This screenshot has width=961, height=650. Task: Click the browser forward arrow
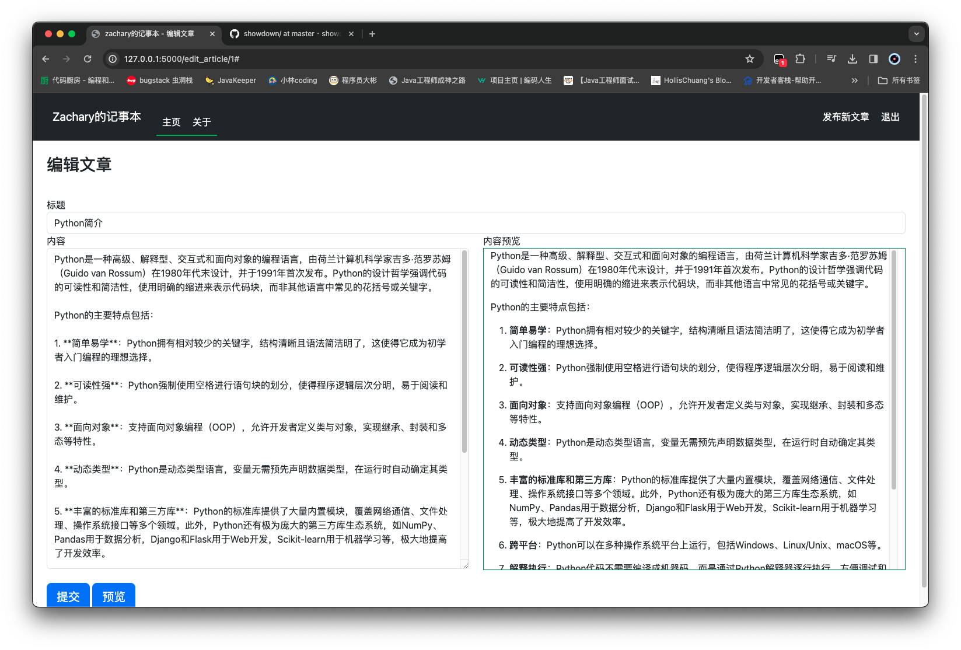pos(67,59)
